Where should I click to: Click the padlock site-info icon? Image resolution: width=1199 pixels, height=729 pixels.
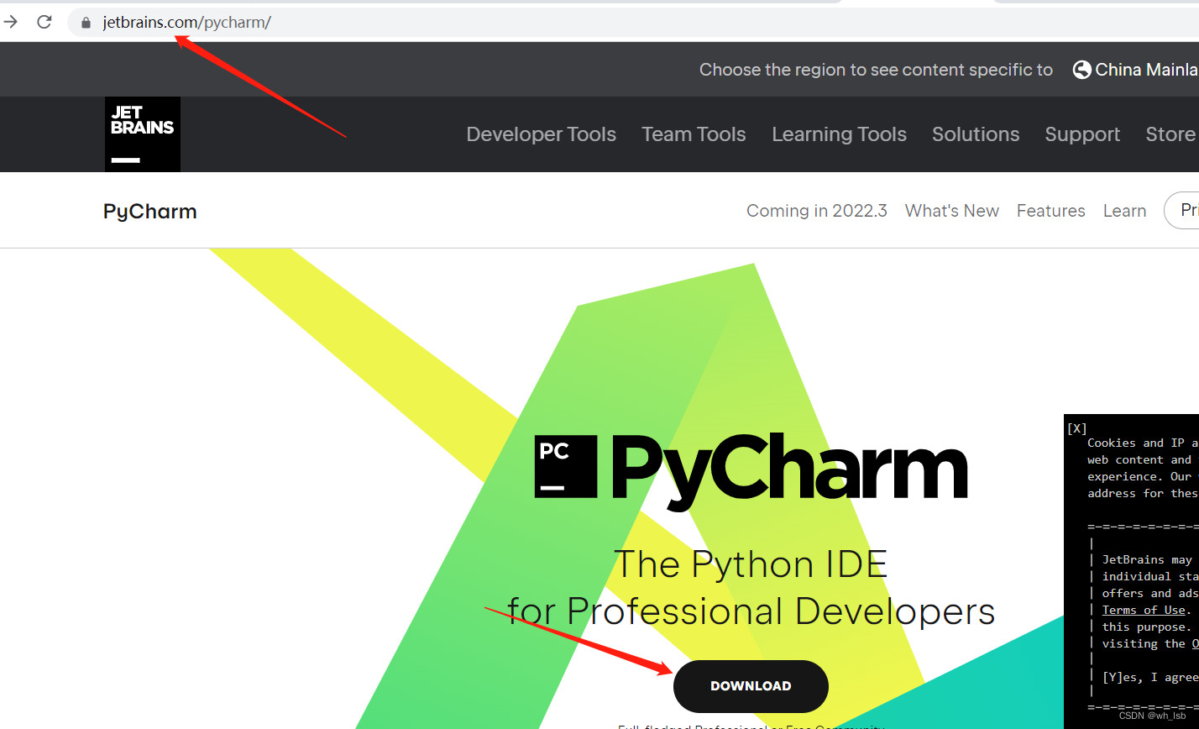[x=85, y=23]
